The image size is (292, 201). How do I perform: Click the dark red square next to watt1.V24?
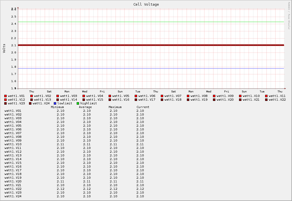point(30,103)
